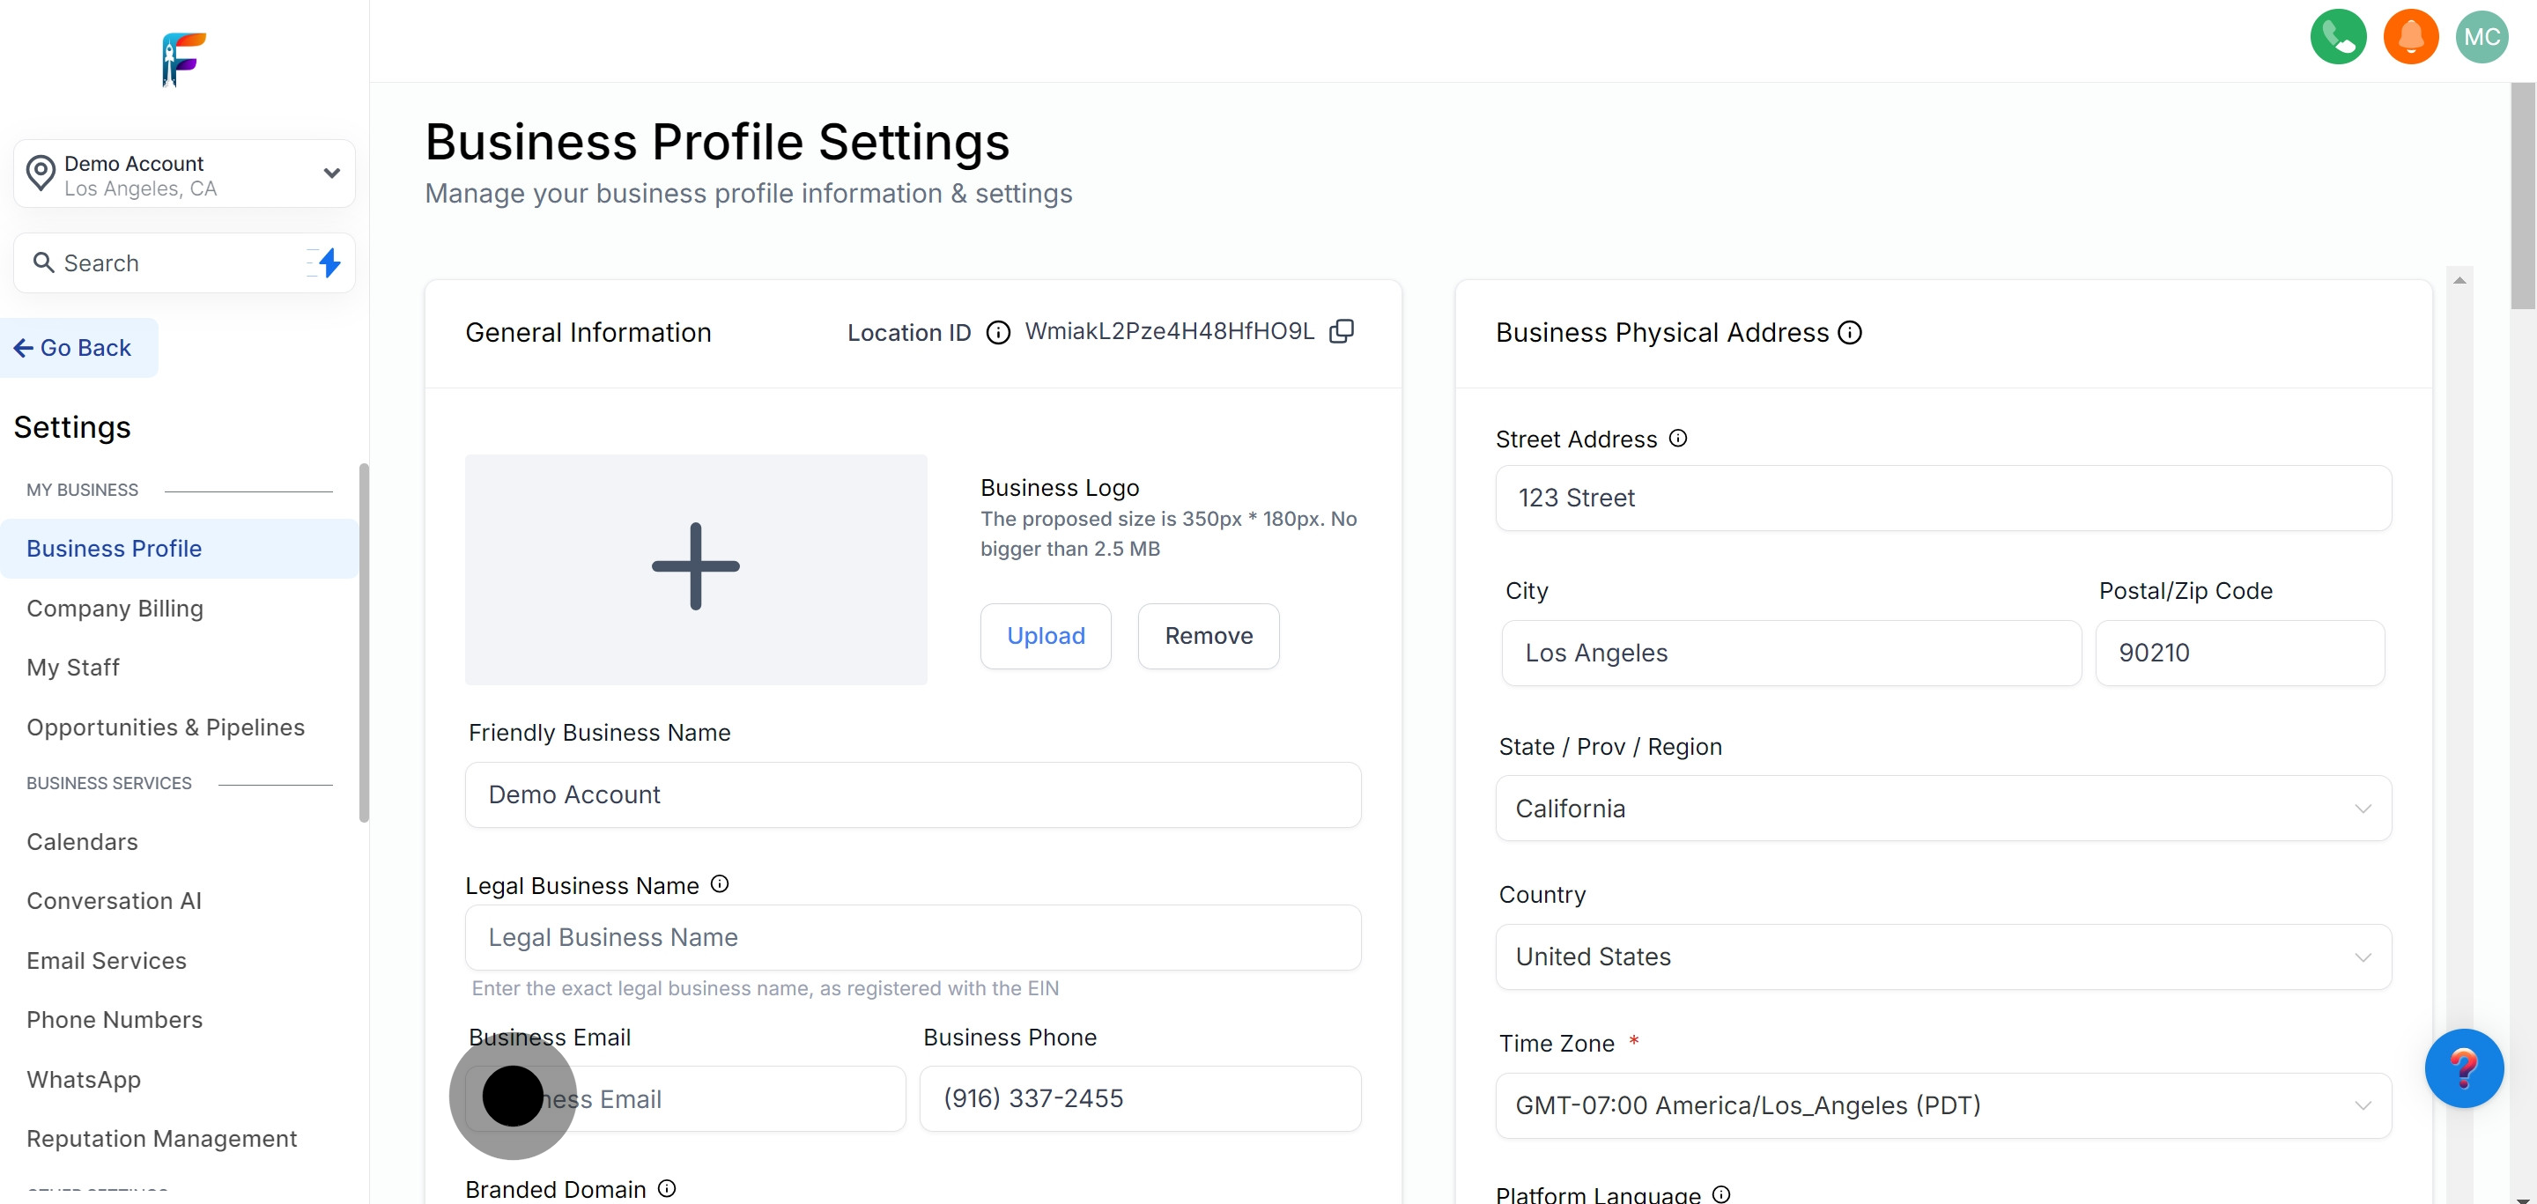
Task: Click info icon beside Business Physical Address
Action: [1850, 333]
